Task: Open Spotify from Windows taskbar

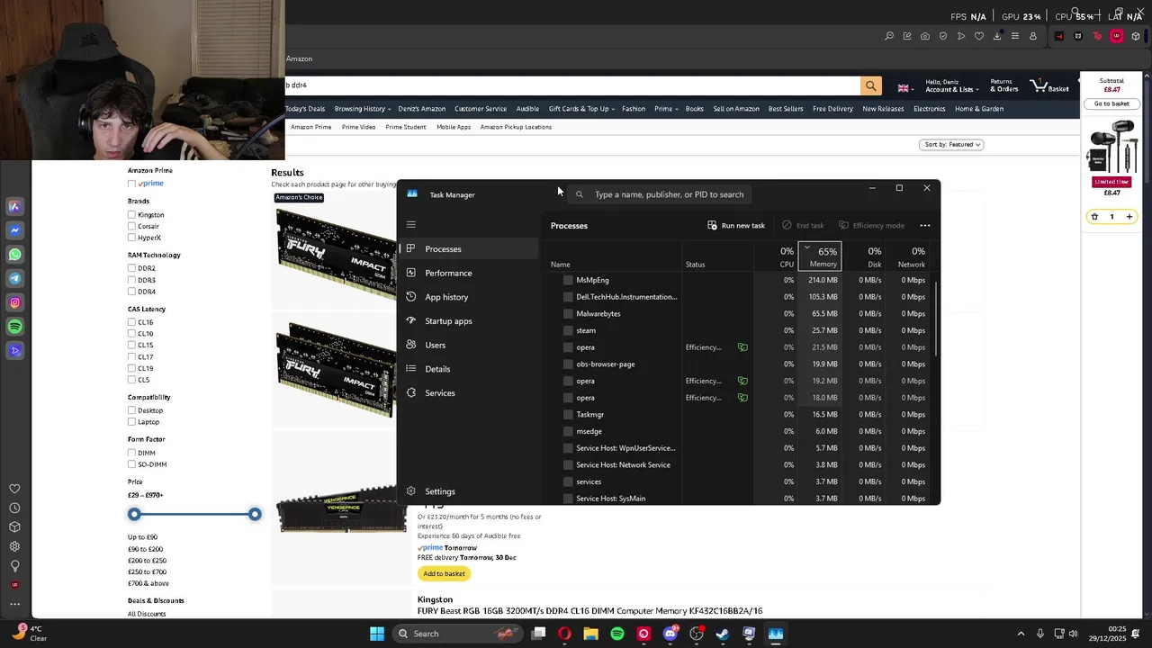Action: [x=617, y=634]
